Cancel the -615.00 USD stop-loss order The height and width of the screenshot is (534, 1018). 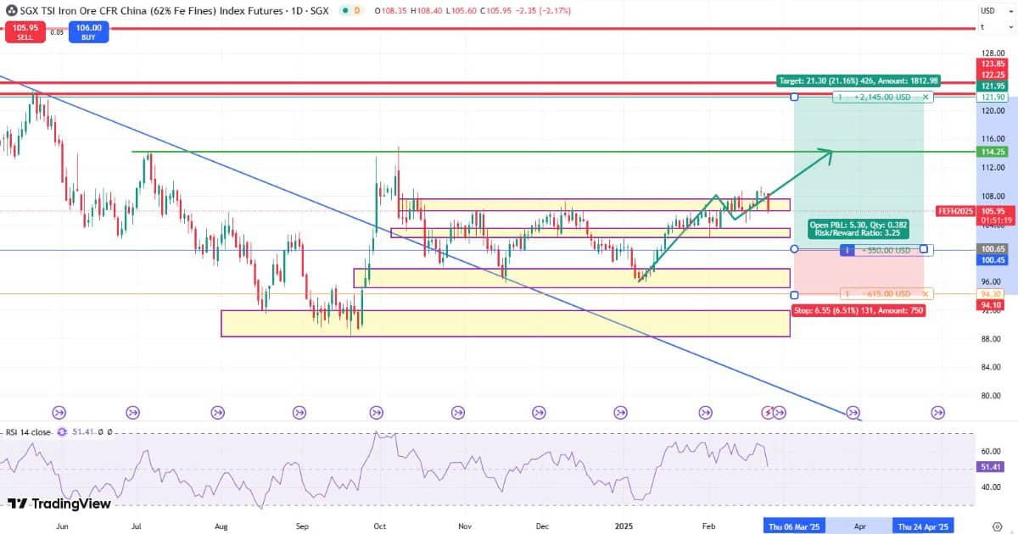[x=926, y=294]
